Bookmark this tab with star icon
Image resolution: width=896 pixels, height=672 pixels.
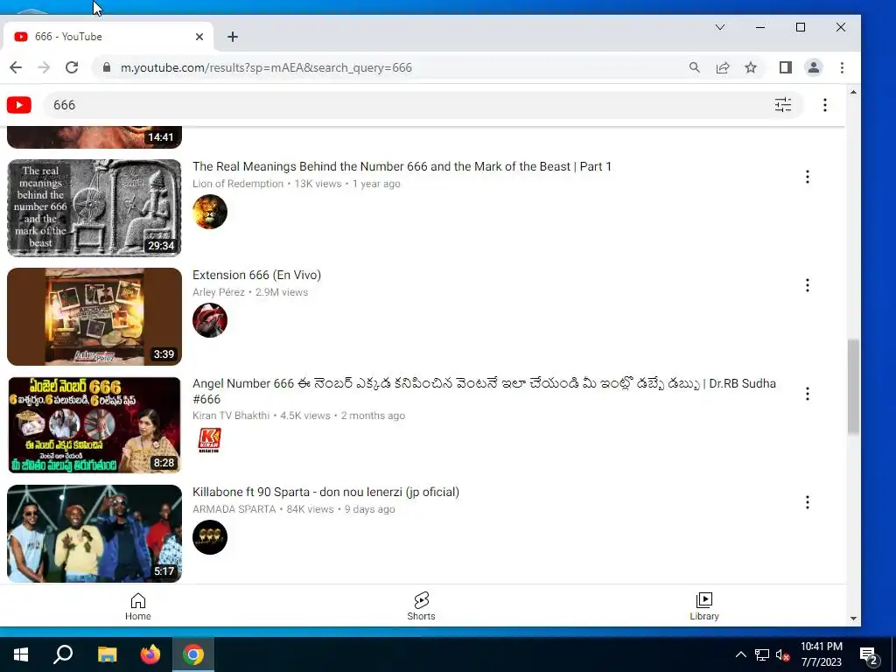point(750,67)
